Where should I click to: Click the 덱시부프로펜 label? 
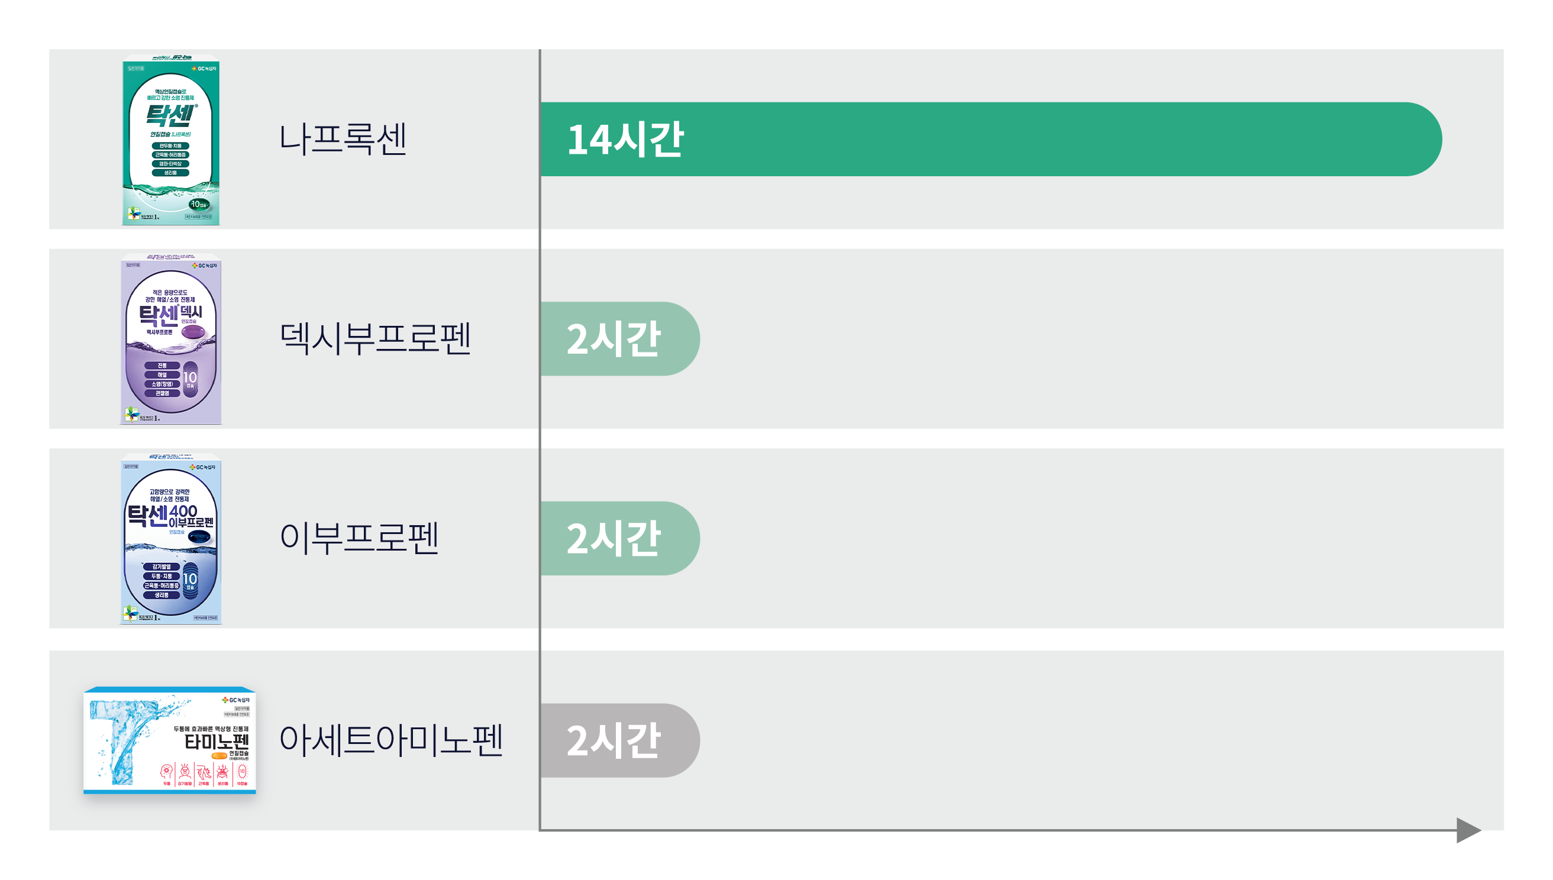(375, 338)
